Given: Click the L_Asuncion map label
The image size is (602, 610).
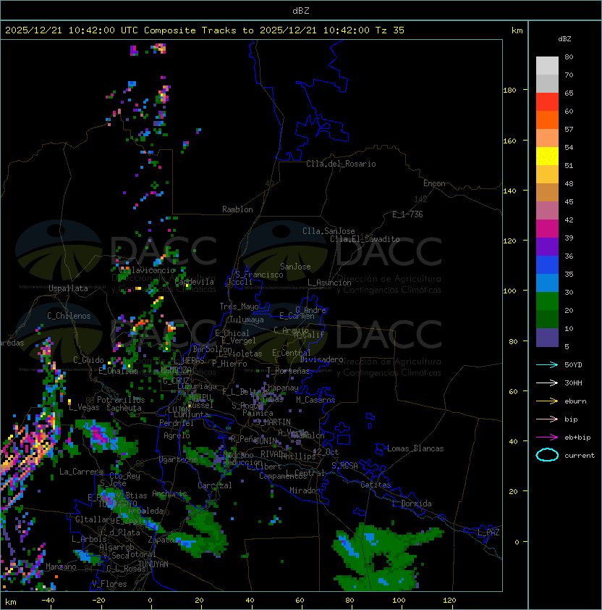Looking at the screenshot, I should point(329,283).
